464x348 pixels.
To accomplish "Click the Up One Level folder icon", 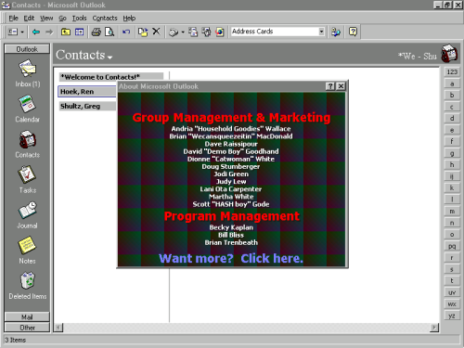I will 66,32.
